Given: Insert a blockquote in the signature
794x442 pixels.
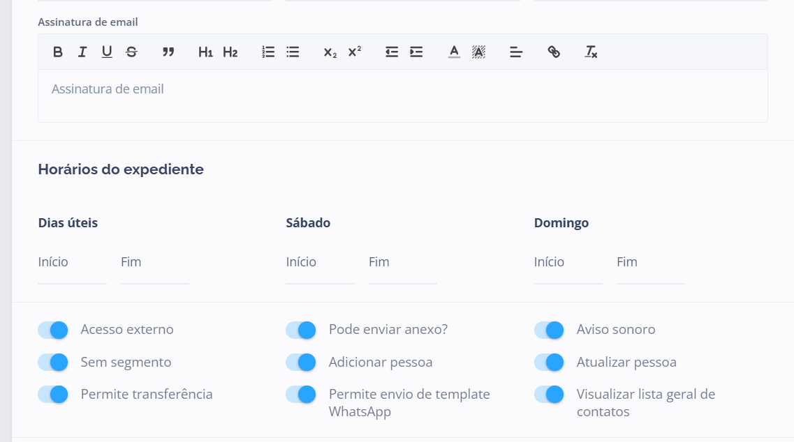Looking at the screenshot, I should pyautogui.click(x=168, y=52).
